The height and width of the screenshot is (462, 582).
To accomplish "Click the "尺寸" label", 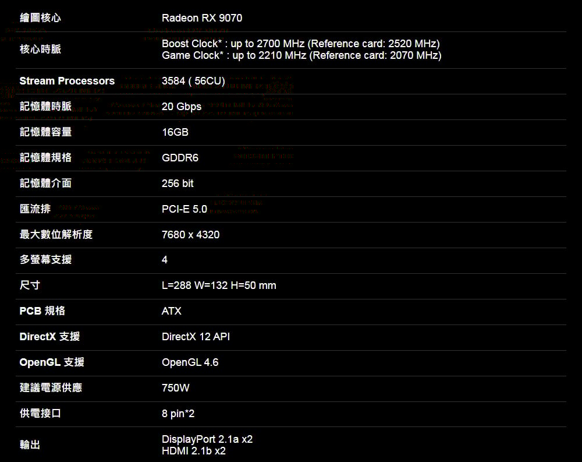I will [30, 285].
